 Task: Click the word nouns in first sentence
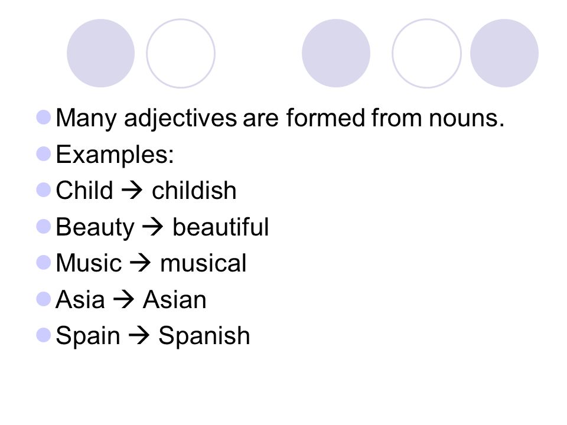pos(467,118)
